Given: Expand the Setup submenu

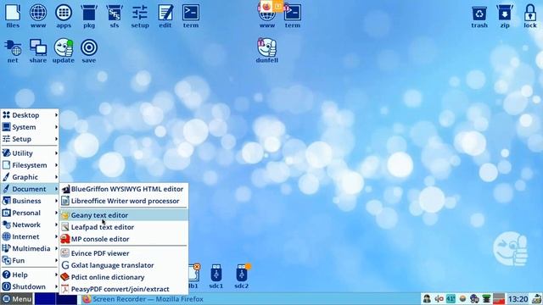Looking at the screenshot, I should pos(30,139).
